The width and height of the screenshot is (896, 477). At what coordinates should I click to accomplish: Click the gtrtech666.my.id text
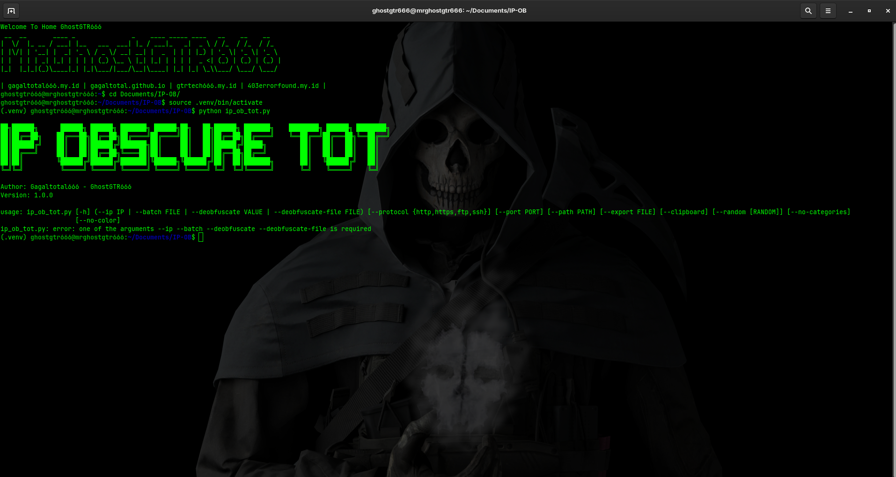click(206, 86)
